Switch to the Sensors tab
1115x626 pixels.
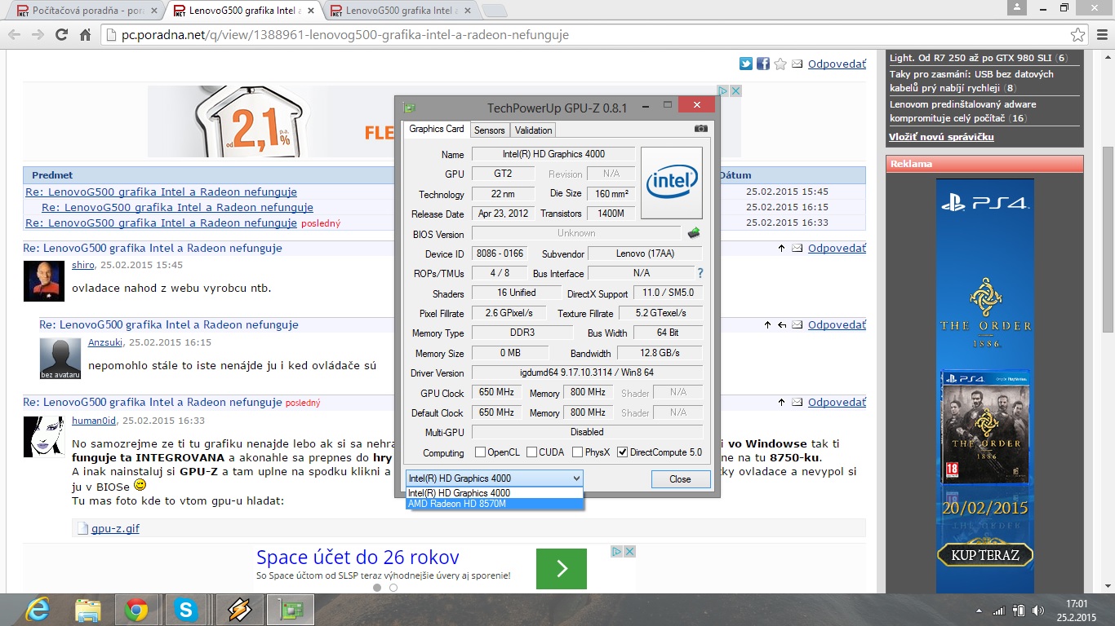point(490,130)
